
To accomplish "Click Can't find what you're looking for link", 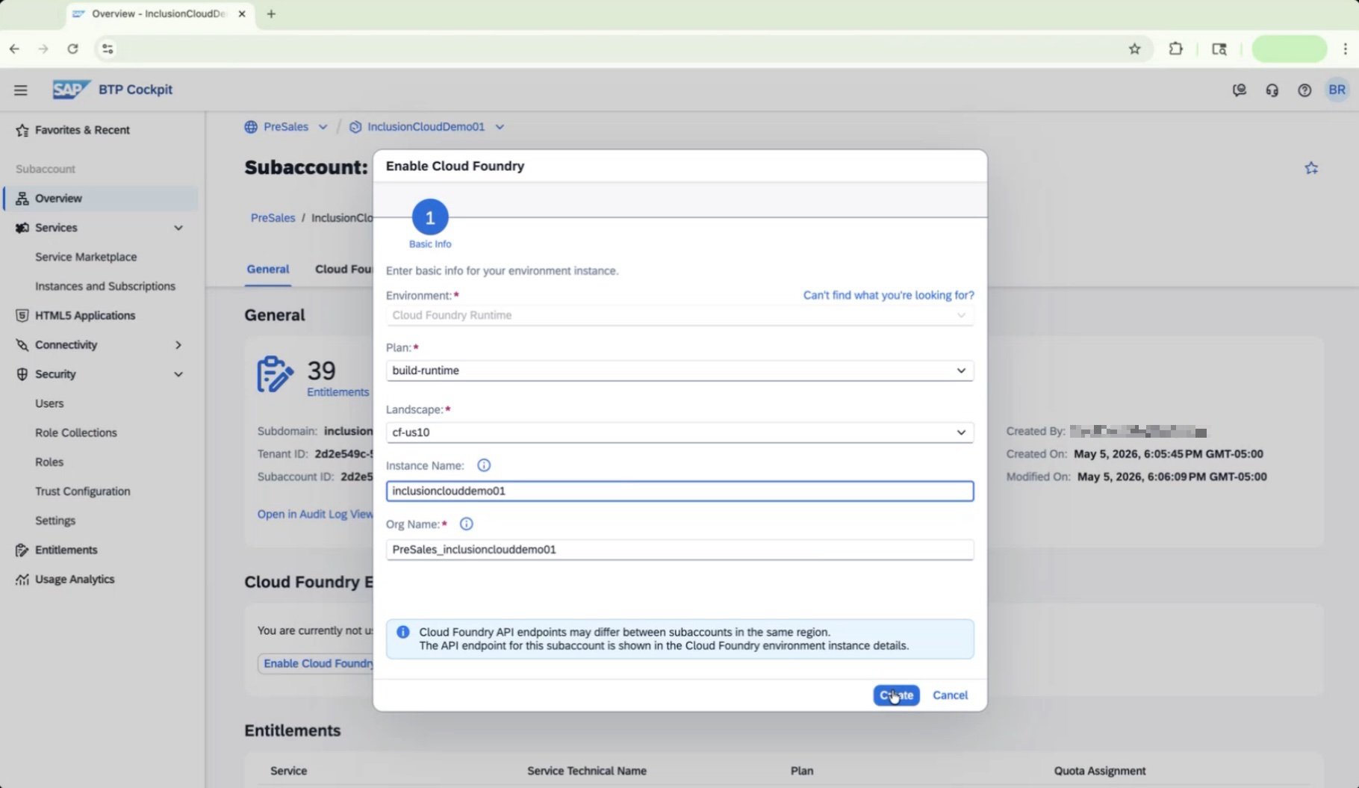I will [889, 296].
